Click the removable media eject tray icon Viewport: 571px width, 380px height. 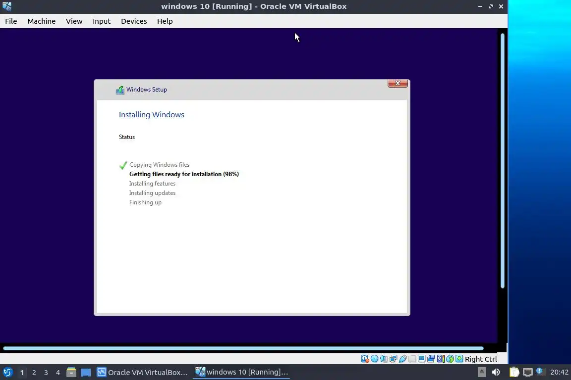coord(481,372)
